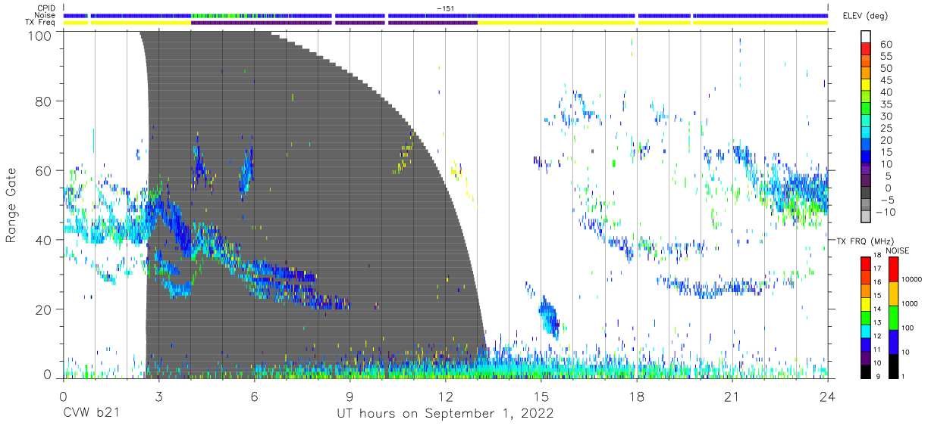Image resolution: width=931 pixels, height=429 pixels.
Task: Click the 80 tick label on the Range Gate axis
Action: [x=45, y=101]
